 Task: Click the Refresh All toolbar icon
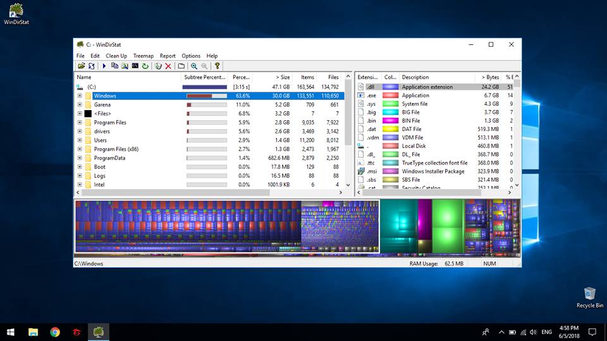click(x=91, y=66)
